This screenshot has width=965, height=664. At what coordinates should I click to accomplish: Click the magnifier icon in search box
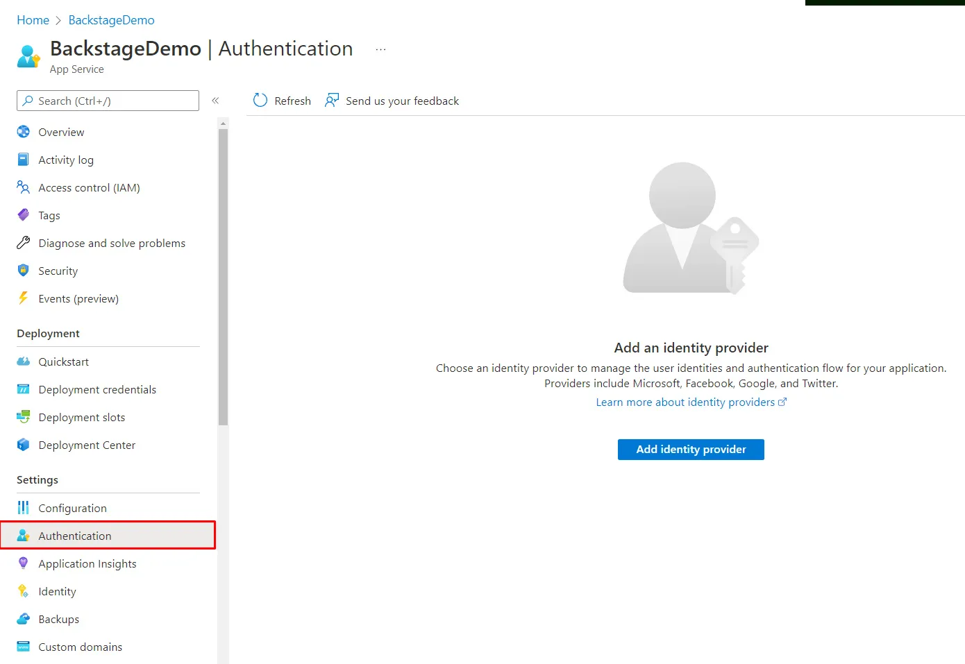point(28,101)
